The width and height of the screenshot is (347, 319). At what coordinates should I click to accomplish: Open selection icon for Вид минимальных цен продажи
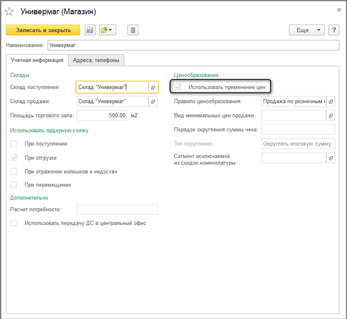coord(331,116)
